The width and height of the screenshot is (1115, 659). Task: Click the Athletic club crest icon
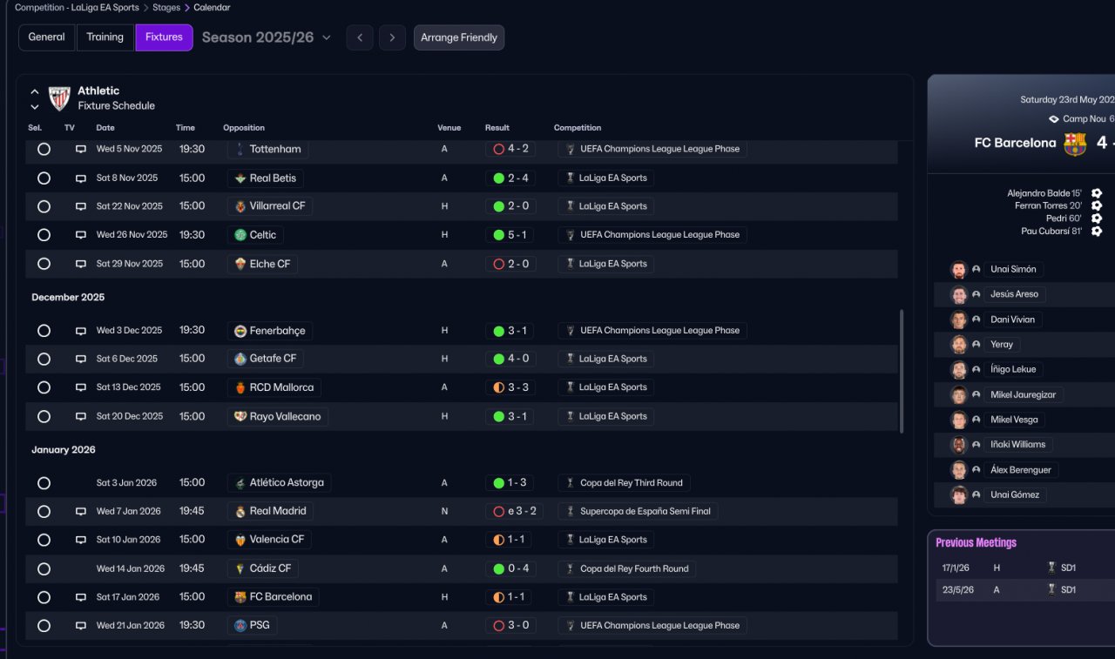pos(59,98)
